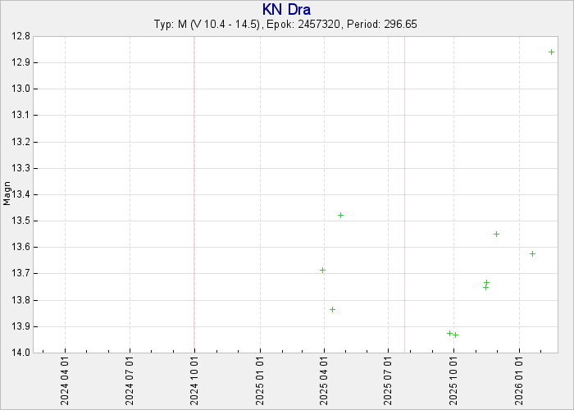Click the gray data point near magnitude 13.62
The width and height of the screenshot is (574, 410).
[x=532, y=253]
